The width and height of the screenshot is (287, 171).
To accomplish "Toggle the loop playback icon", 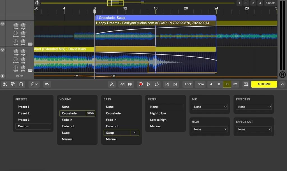I will 156,84.
